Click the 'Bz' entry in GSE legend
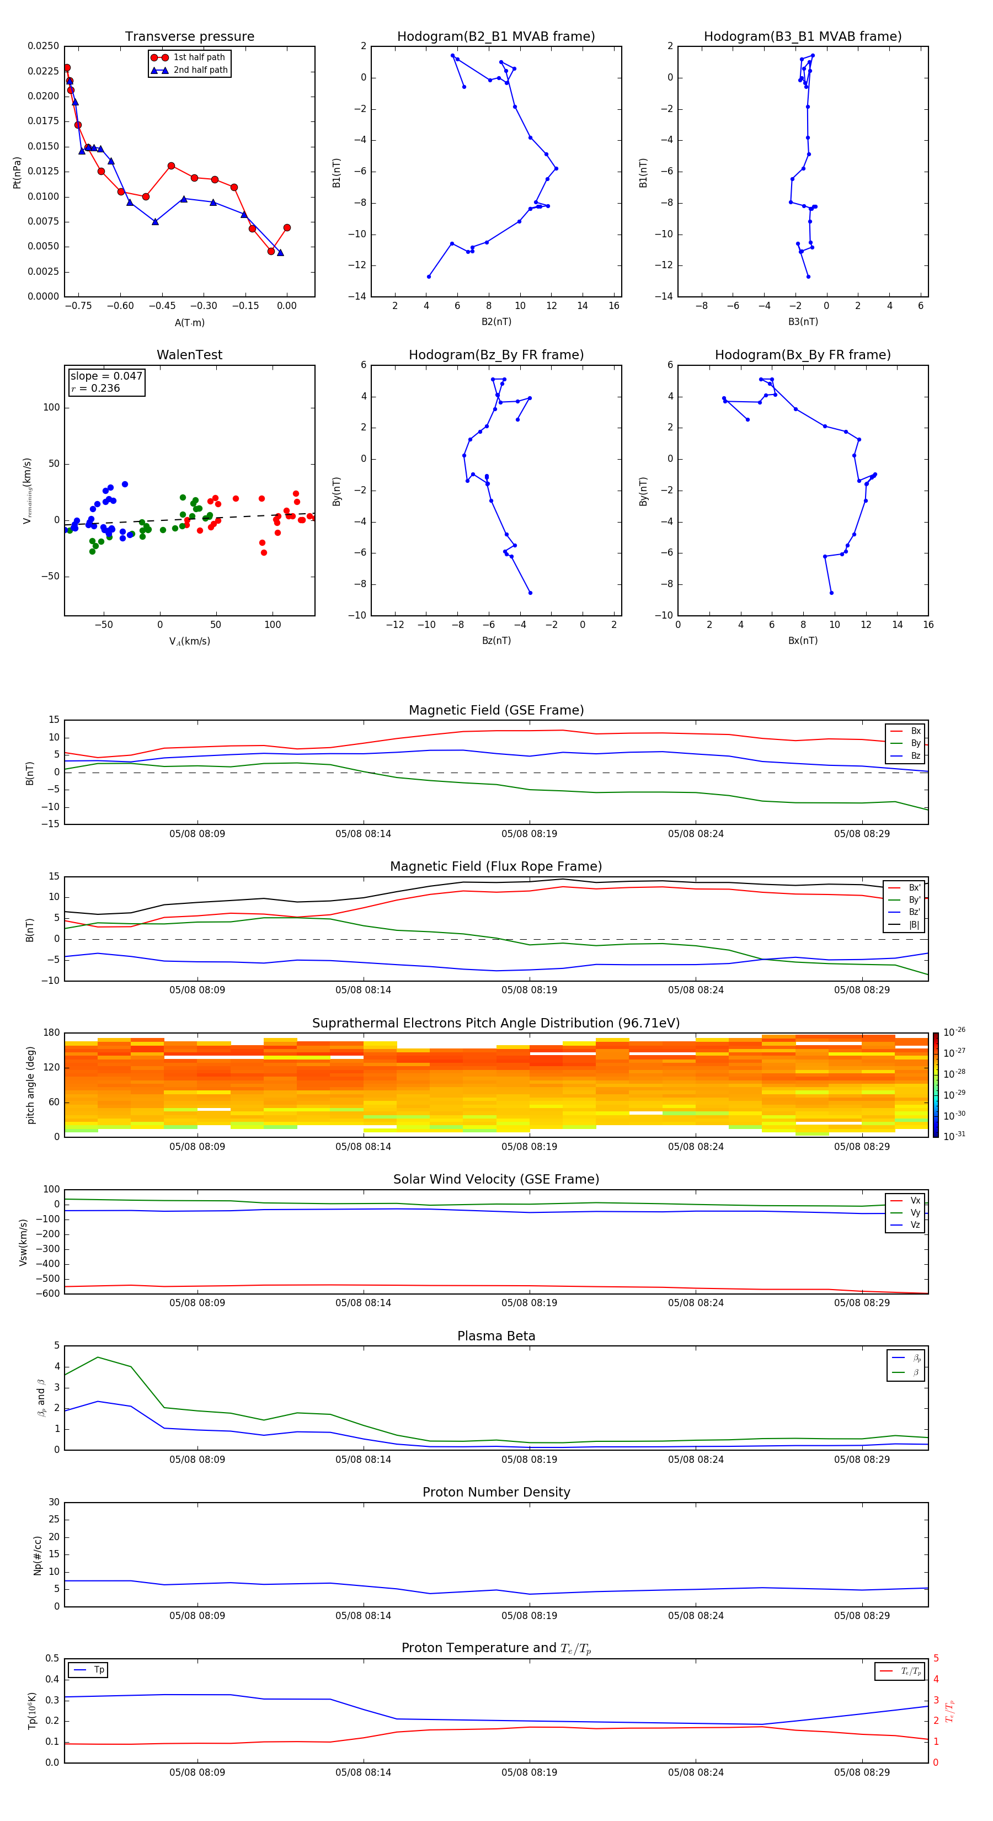This screenshot has width=993, height=1821. pos(905,755)
